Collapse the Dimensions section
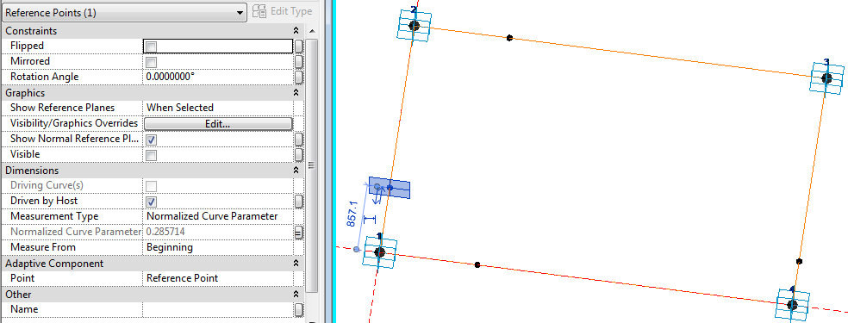 pos(296,171)
